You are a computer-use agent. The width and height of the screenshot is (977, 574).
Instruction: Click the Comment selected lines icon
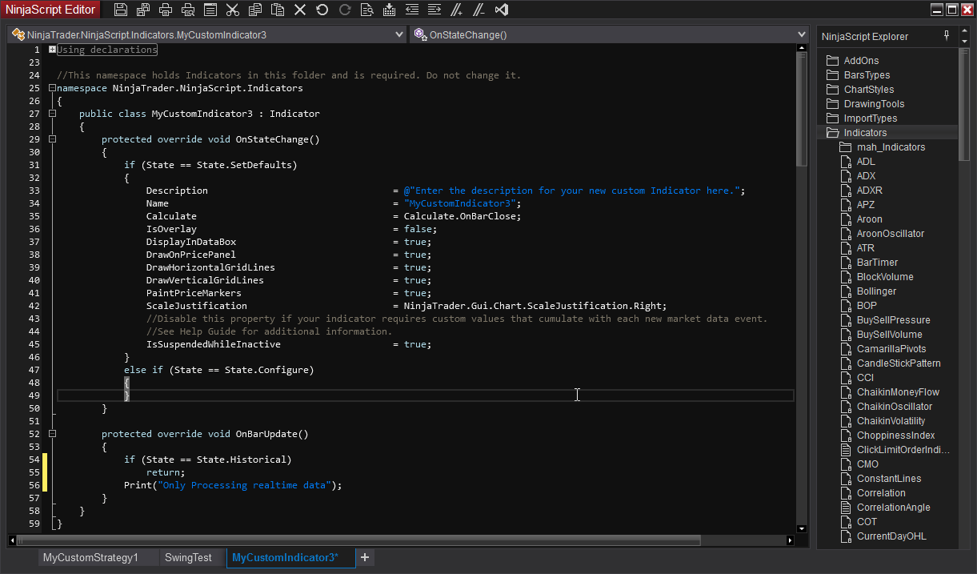point(456,10)
